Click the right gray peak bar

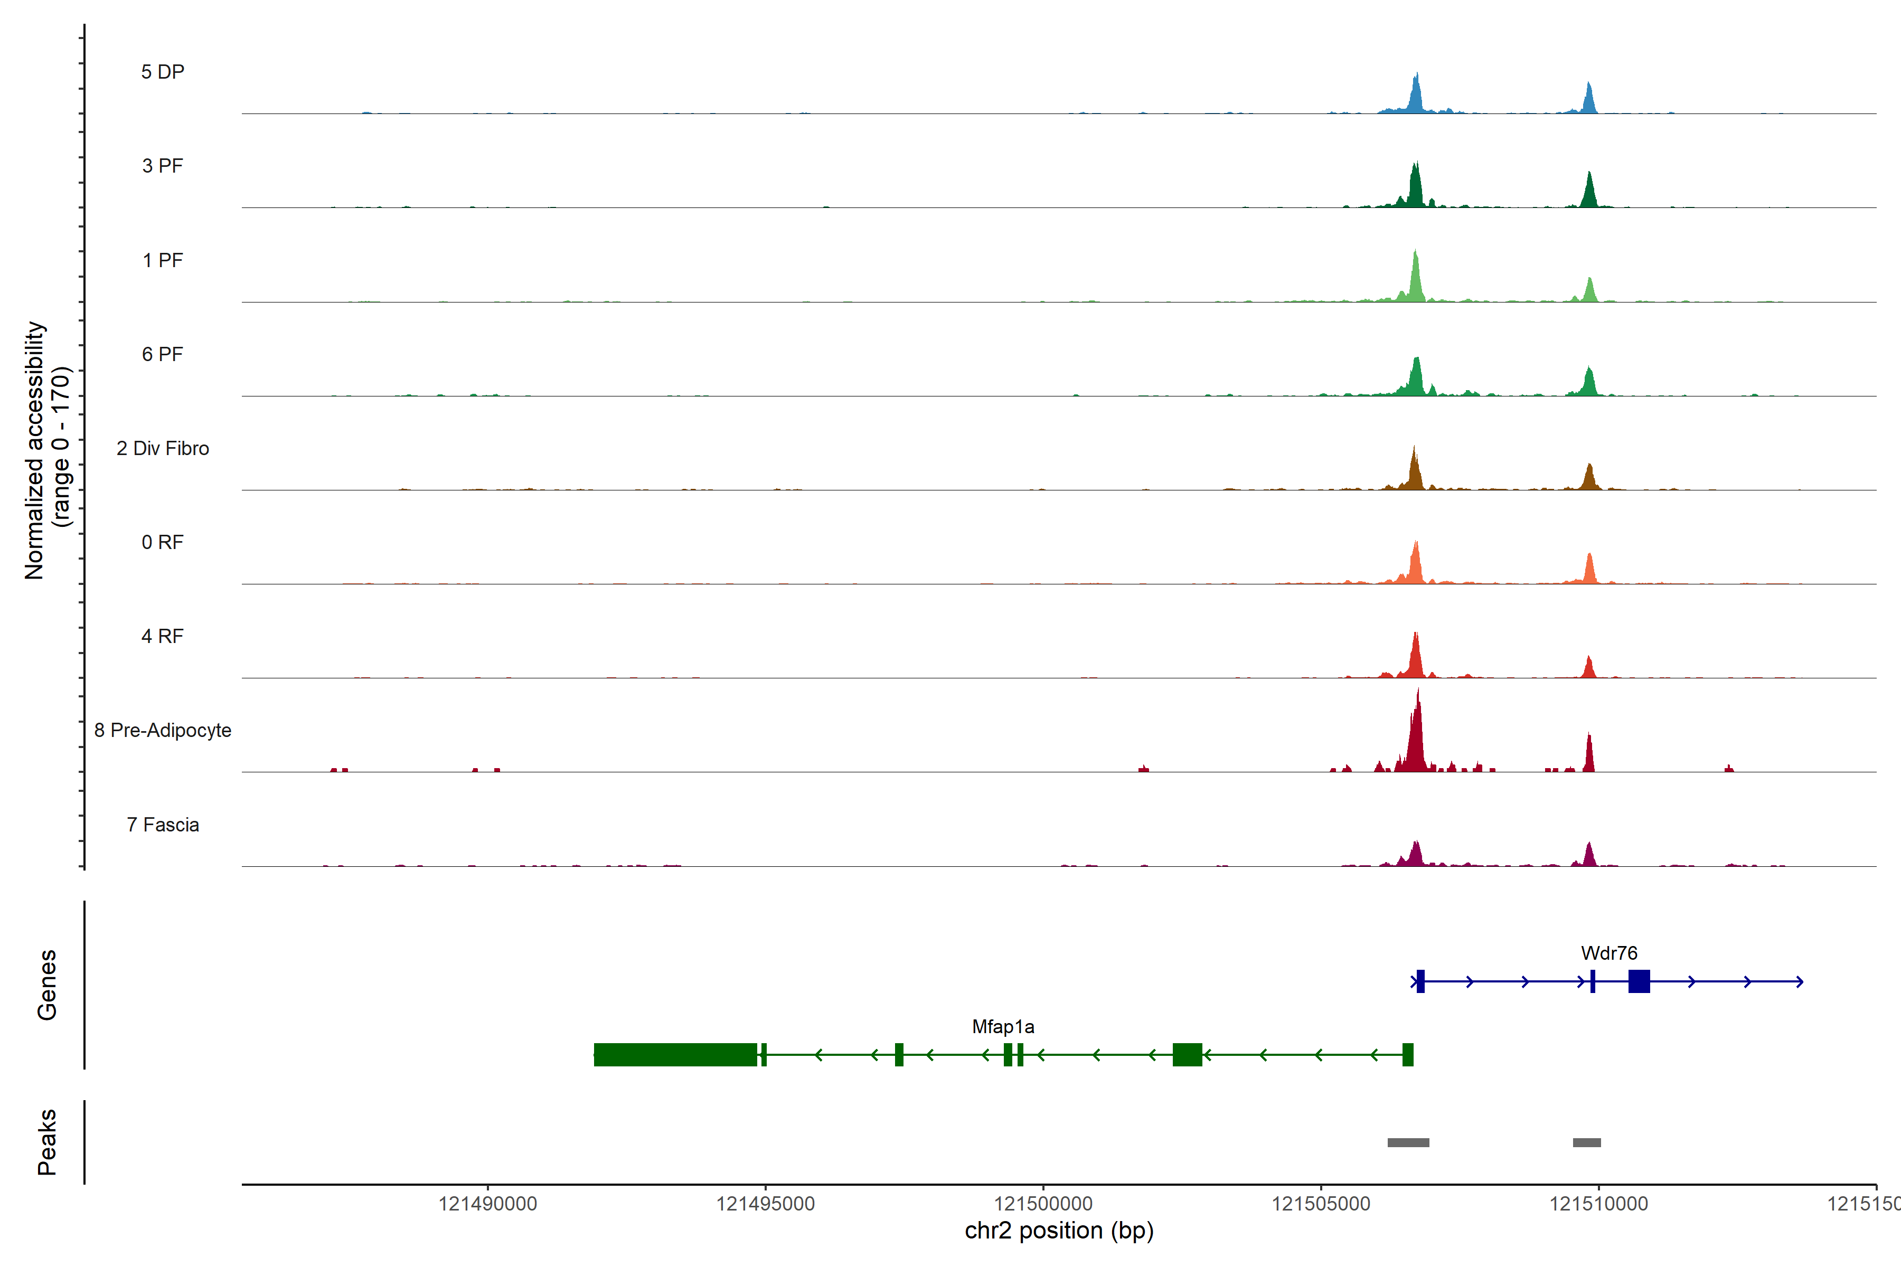1586,1142
